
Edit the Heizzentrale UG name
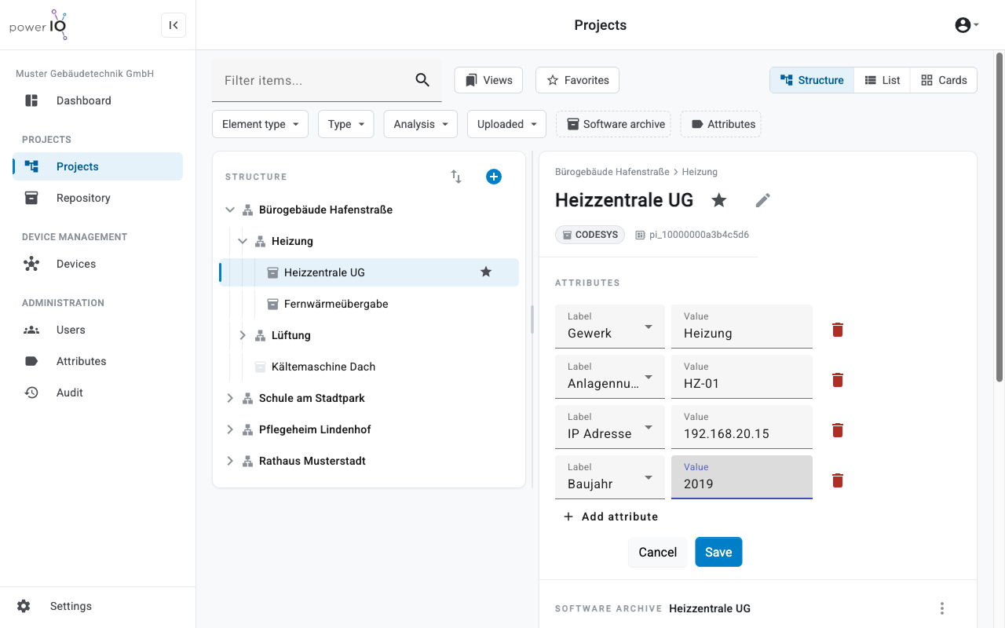click(x=763, y=200)
